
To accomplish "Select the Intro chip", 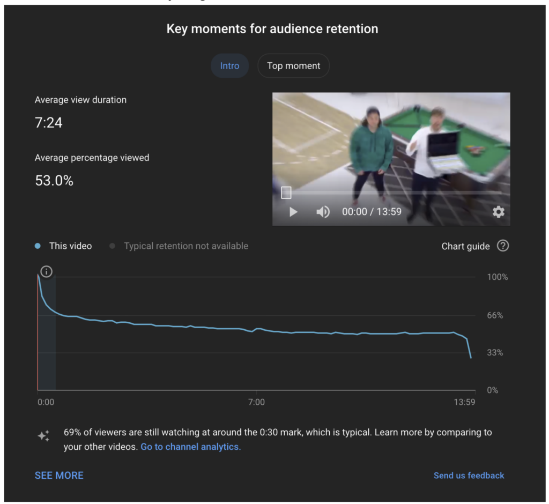I will pos(229,66).
